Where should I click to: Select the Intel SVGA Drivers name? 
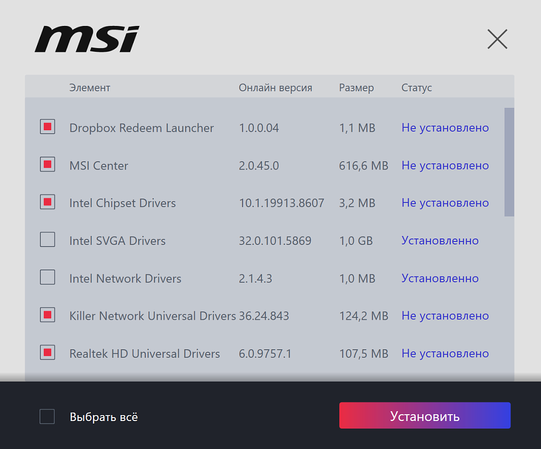(x=117, y=240)
